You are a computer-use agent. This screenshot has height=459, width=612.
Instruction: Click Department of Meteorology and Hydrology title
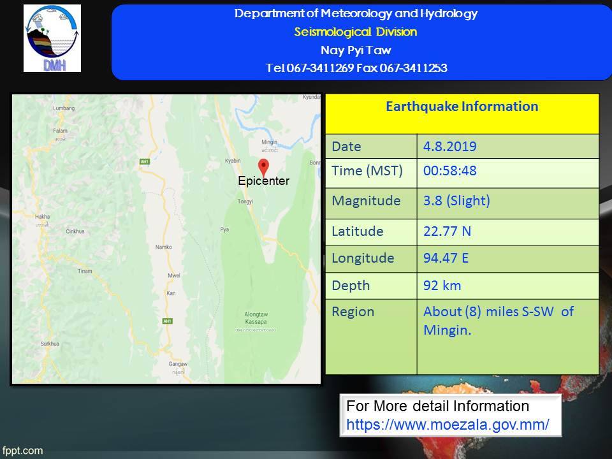(x=356, y=13)
